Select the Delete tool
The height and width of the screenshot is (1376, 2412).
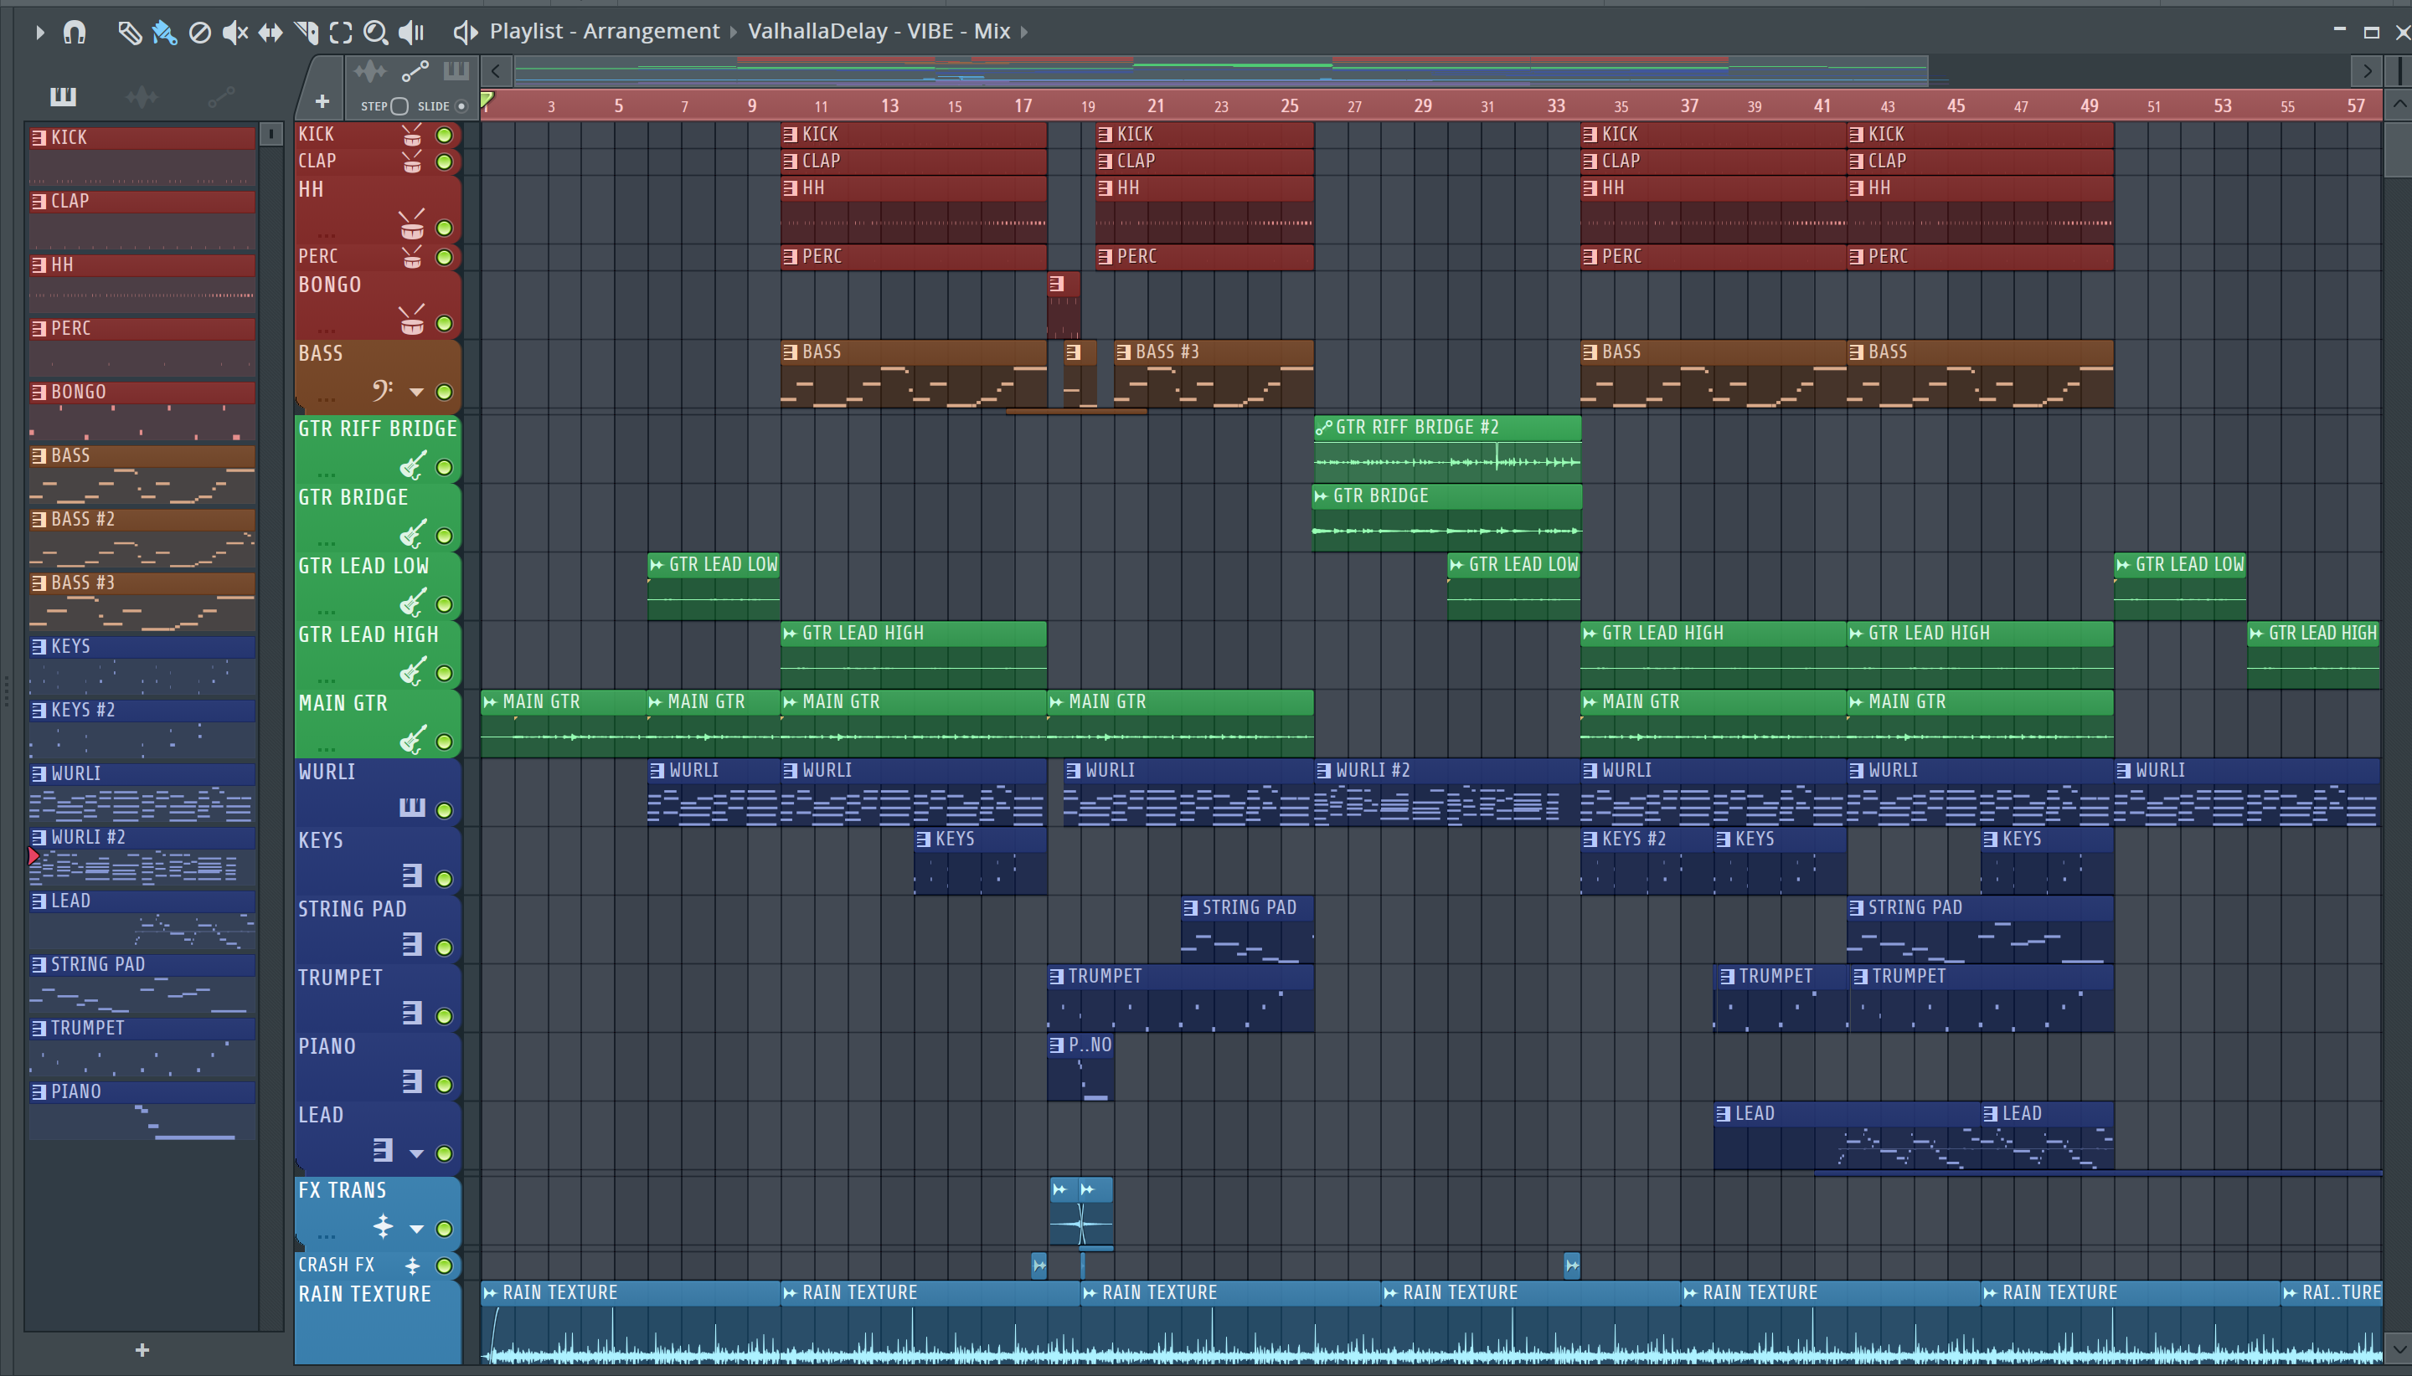199,32
